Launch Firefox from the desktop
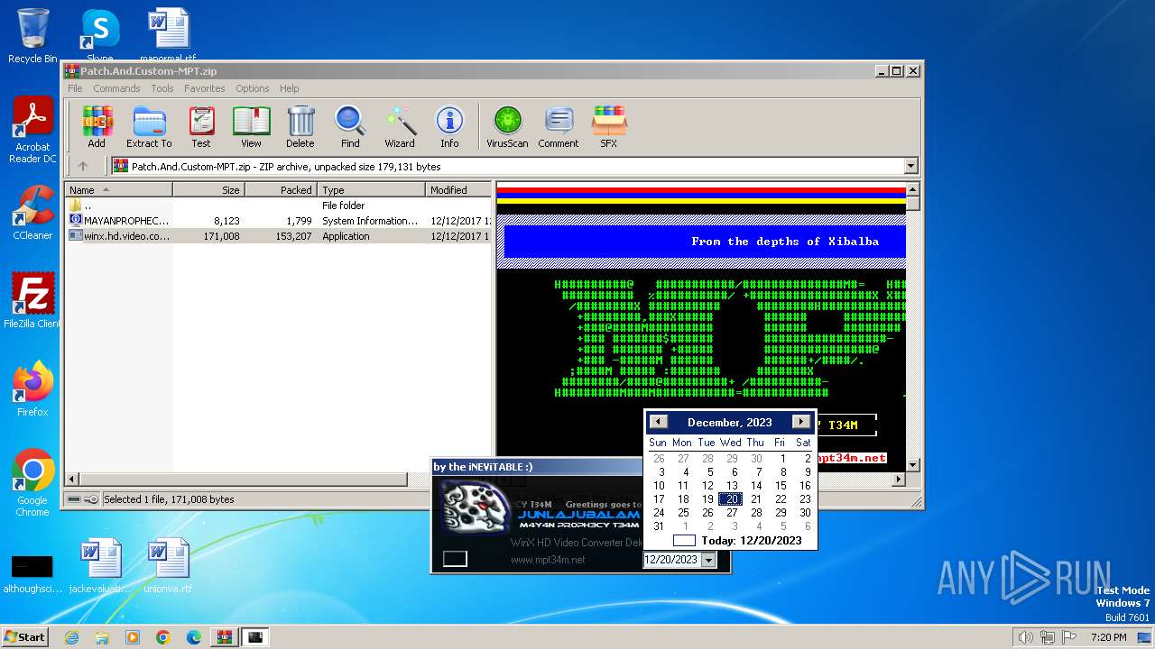The width and height of the screenshot is (1155, 649). click(x=32, y=388)
